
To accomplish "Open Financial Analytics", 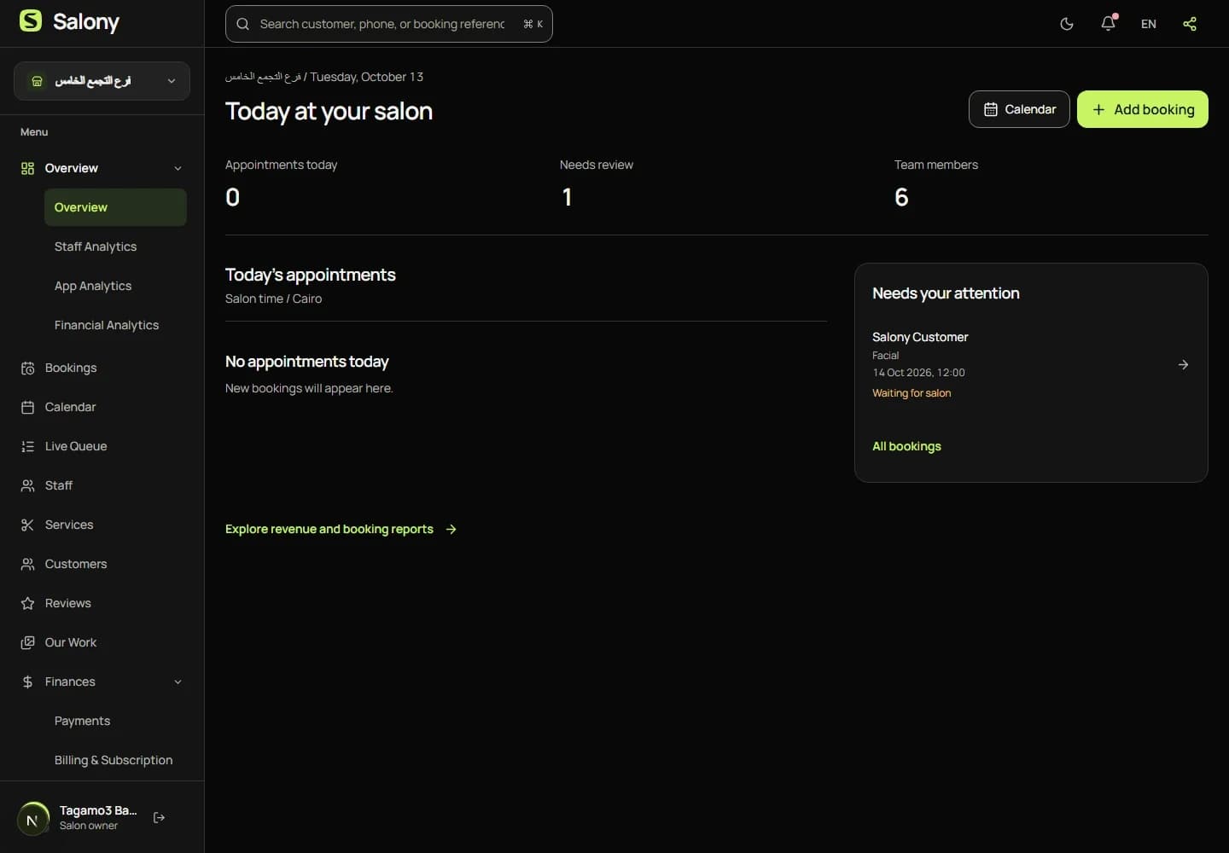I will coord(107,325).
